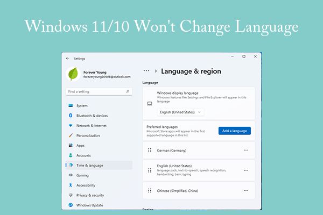
Task: Click the green leaf profile avatar
Action: (x=73, y=74)
